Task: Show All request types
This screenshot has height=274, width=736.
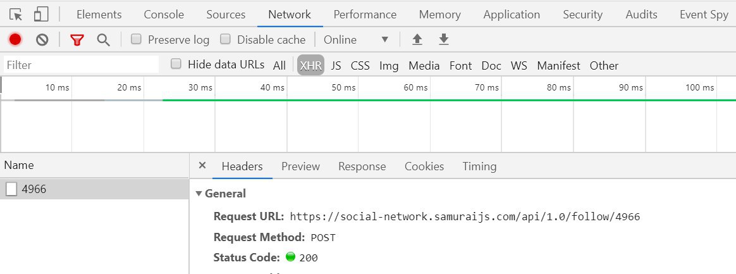Action: (x=279, y=65)
